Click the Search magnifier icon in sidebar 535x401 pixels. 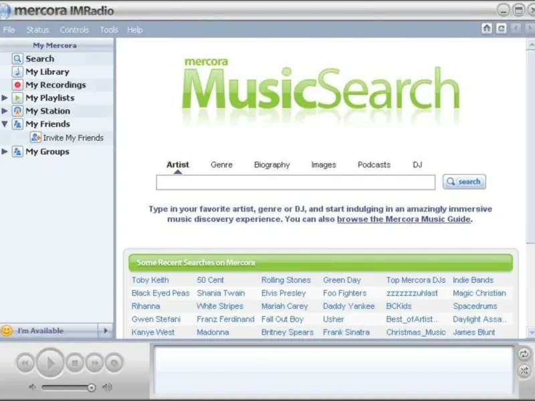coord(17,59)
